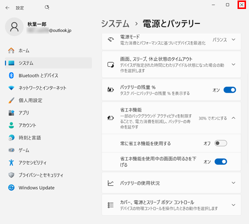Screen dimensions: 249x224
Task: Click the アクセシビリティ figure icon
Action: pos(11,163)
